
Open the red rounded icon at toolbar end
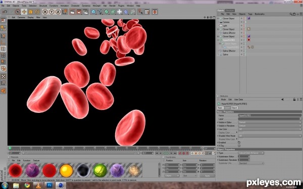coord(155,12)
